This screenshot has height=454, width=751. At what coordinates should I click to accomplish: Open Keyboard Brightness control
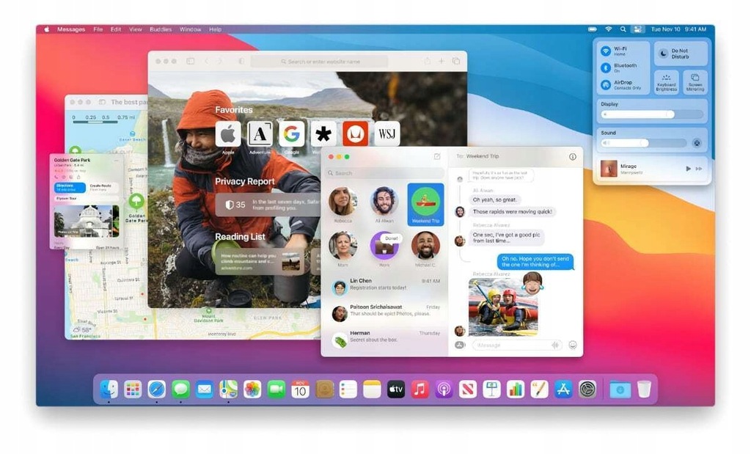click(x=666, y=82)
